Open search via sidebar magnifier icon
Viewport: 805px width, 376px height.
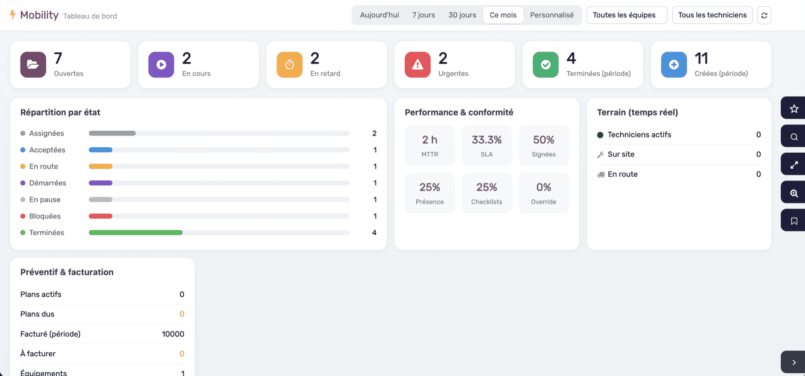[794, 137]
